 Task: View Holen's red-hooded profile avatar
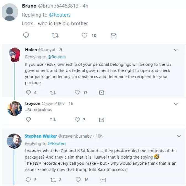pyautogui.click(x=14, y=55)
